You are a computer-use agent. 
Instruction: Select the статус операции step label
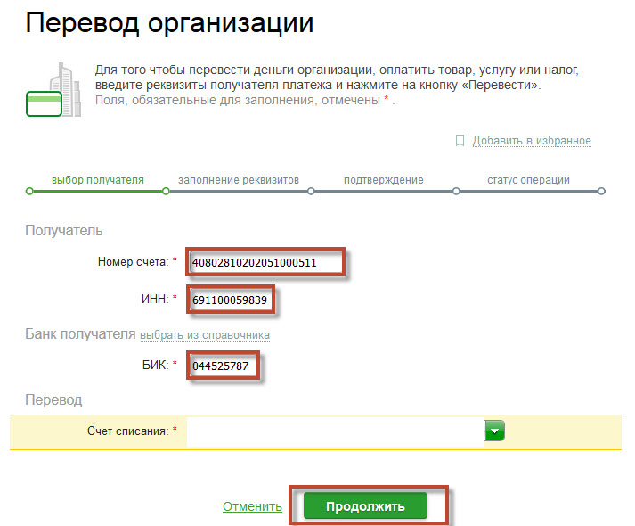[x=528, y=180]
